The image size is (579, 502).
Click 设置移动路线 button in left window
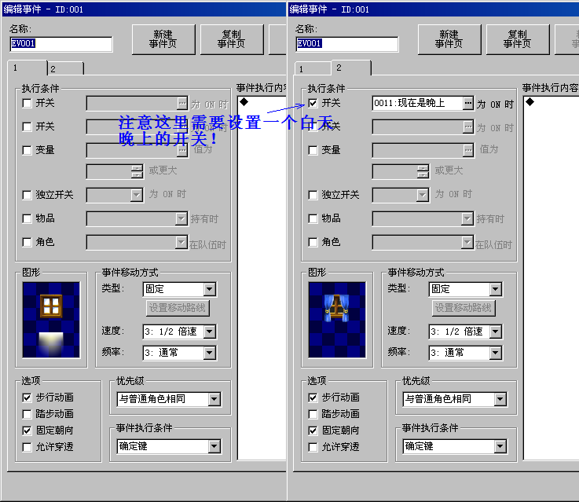click(178, 308)
